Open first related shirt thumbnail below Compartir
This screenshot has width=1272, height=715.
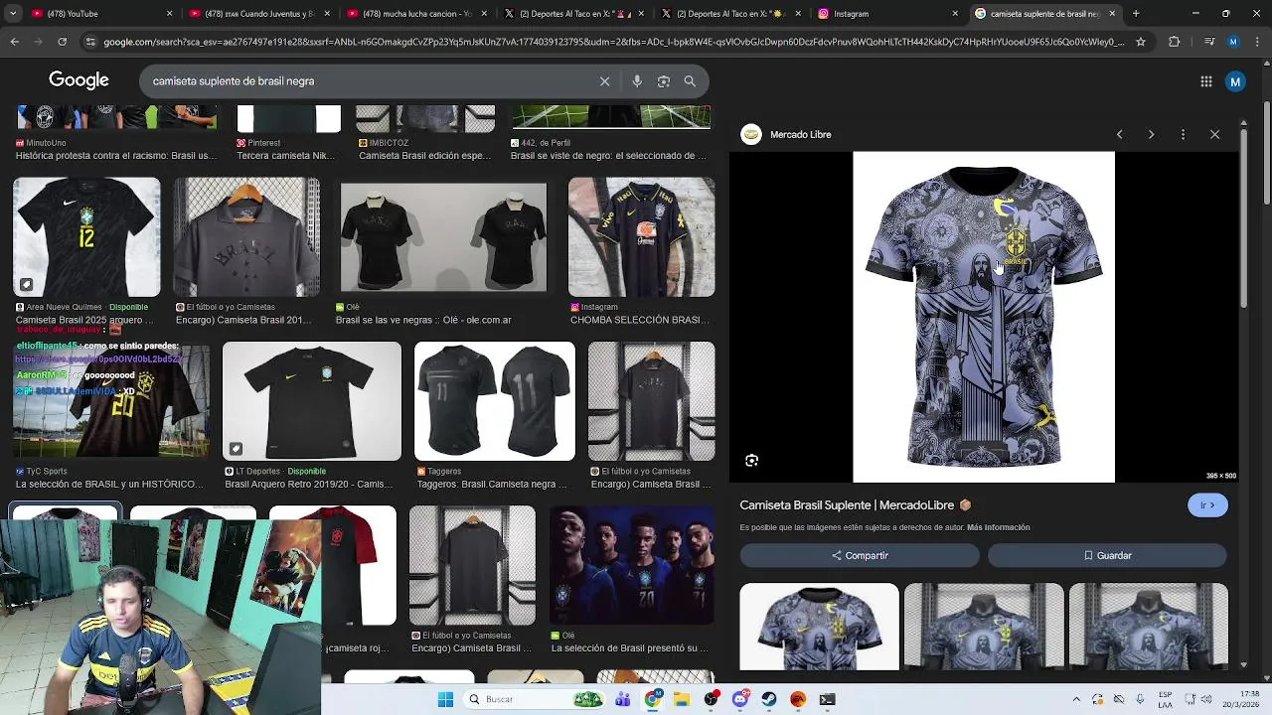click(819, 627)
